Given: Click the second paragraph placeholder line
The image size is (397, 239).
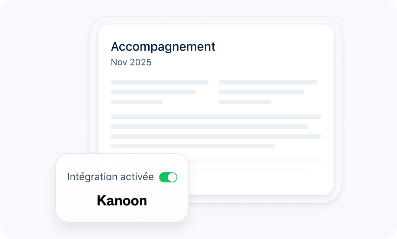Looking at the screenshot, I should pos(209,127).
